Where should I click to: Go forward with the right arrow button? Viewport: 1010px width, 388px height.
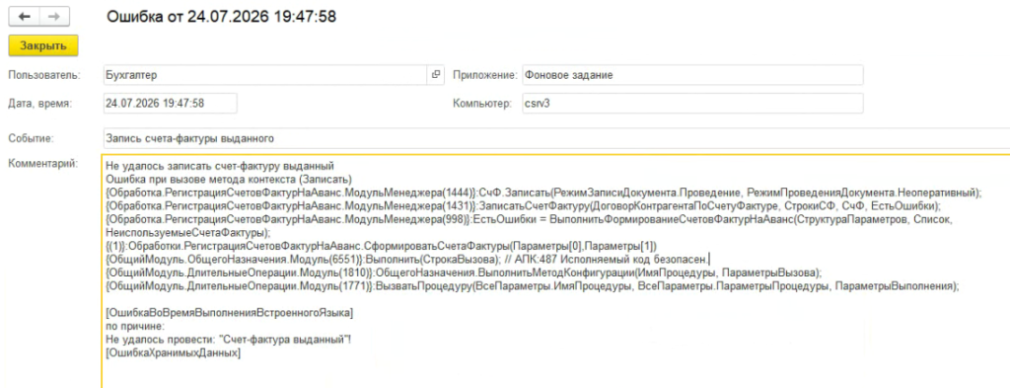point(55,18)
